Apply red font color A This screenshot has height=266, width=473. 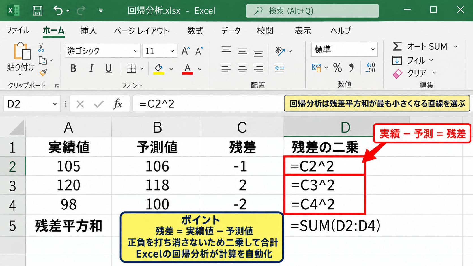(x=188, y=69)
